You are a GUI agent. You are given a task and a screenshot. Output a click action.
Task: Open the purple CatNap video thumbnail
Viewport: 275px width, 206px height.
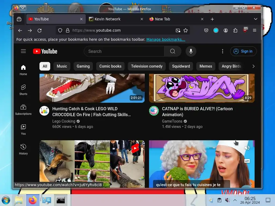click(202, 88)
